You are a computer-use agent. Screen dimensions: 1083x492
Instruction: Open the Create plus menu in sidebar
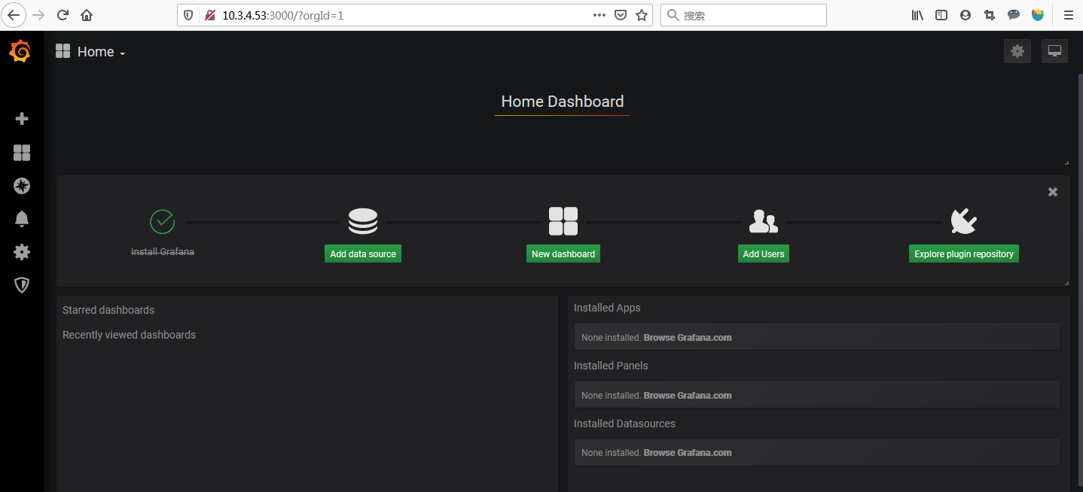point(22,119)
